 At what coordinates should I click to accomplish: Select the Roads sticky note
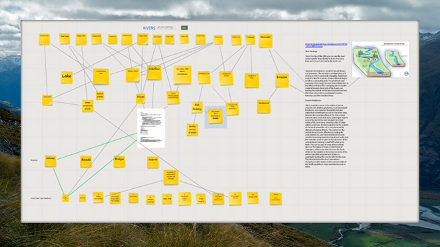[86, 162]
